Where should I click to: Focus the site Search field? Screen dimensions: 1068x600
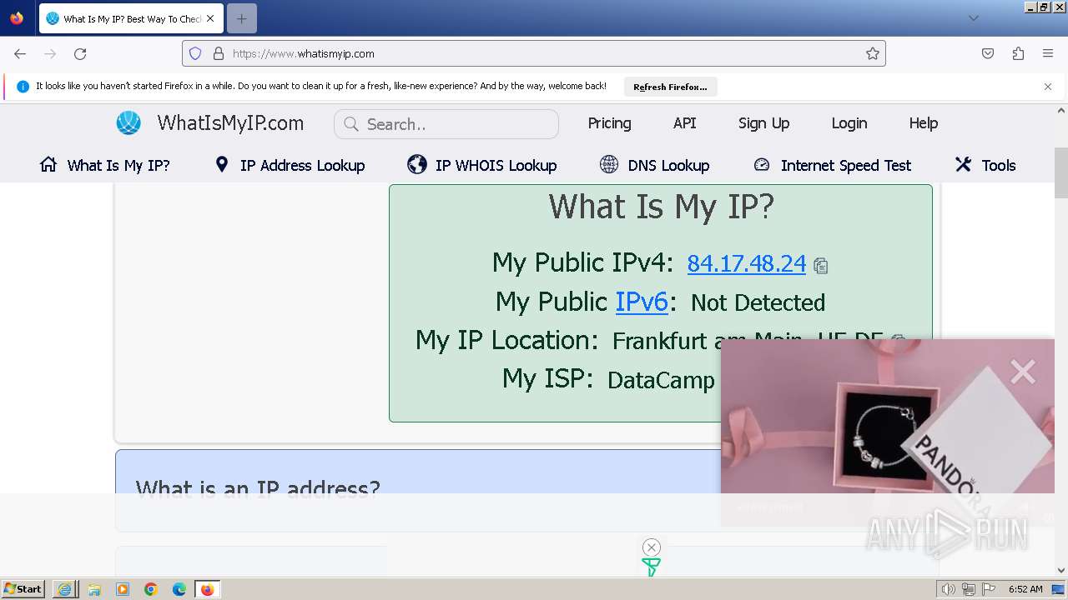coord(446,124)
